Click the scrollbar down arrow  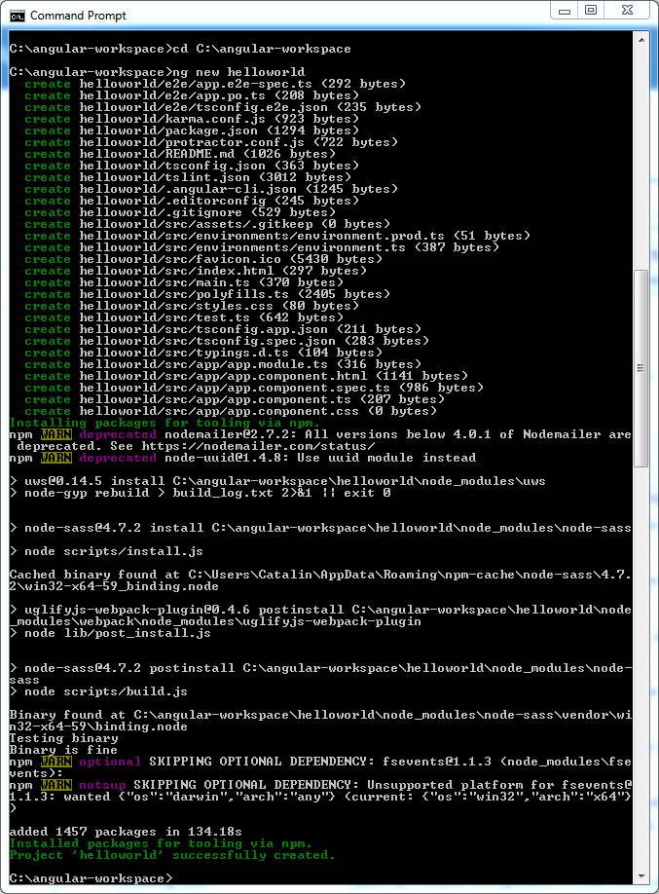(641, 876)
